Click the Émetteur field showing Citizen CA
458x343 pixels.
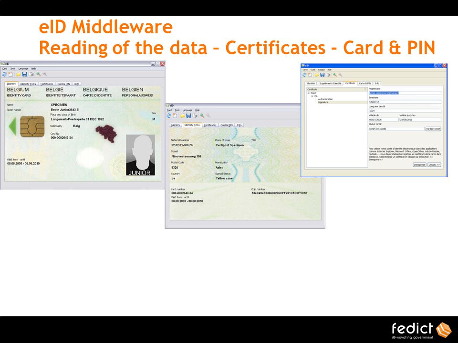[405, 102]
